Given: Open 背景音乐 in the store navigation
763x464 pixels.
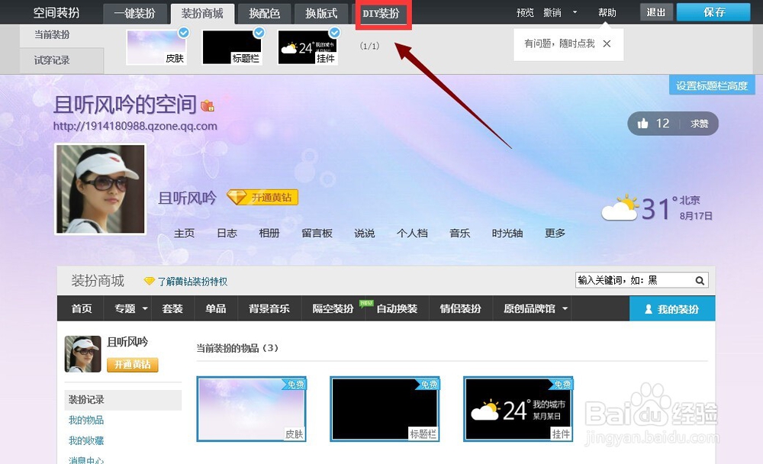Looking at the screenshot, I should pos(269,308).
